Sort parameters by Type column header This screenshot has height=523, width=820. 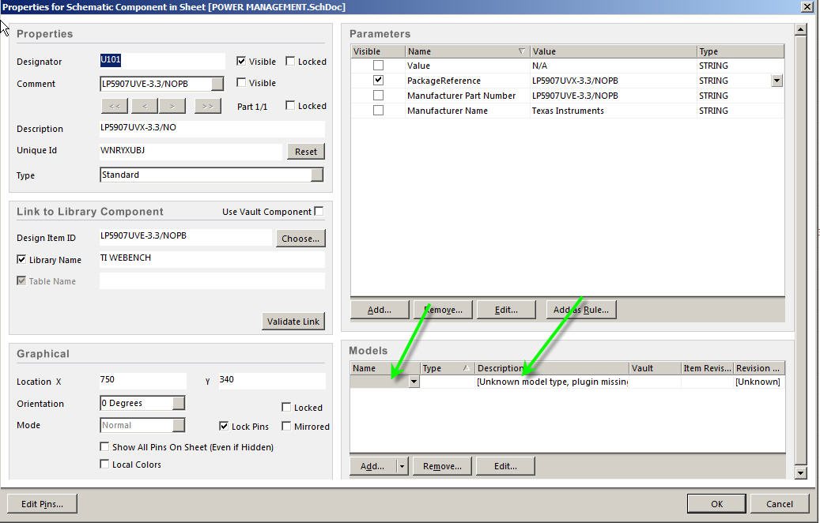740,51
